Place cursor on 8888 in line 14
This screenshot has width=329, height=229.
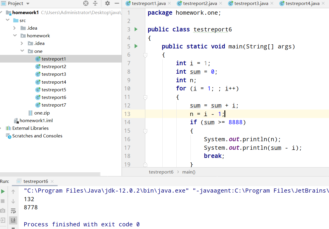[236, 122]
